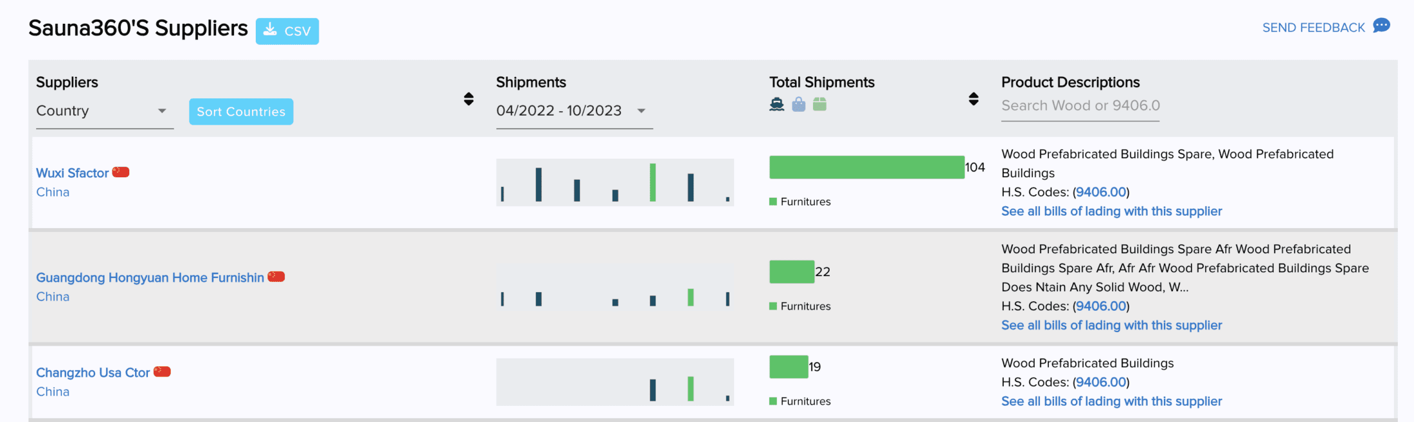See all bills of lading for Wuxi Sfactor
Screen dimensions: 1414x422
(x=1111, y=211)
